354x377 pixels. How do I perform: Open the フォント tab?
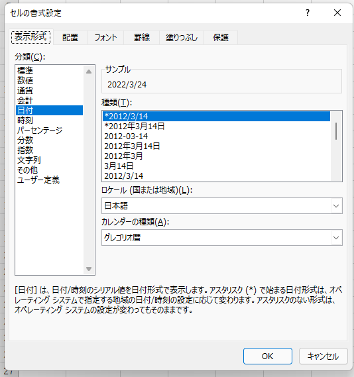click(x=105, y=38)
